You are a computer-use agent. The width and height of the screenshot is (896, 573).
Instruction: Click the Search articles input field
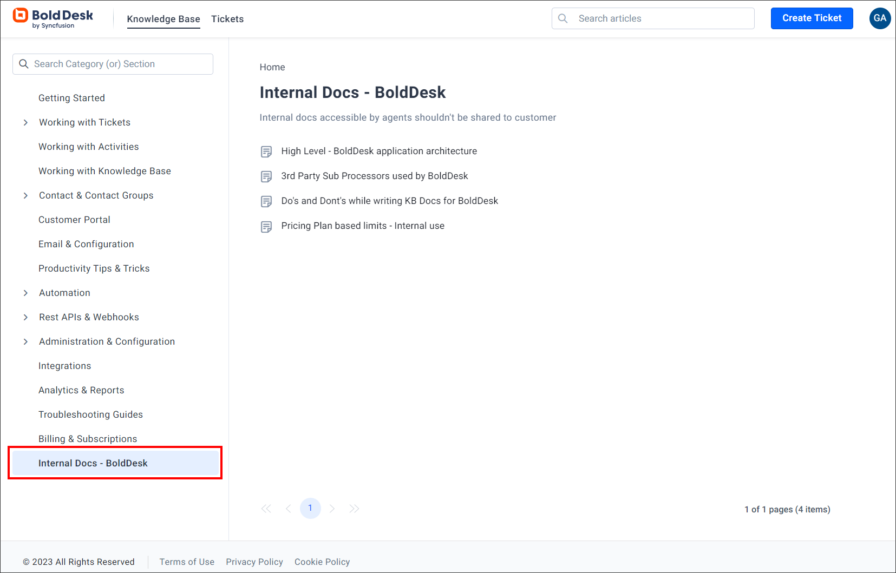point(653,18)
